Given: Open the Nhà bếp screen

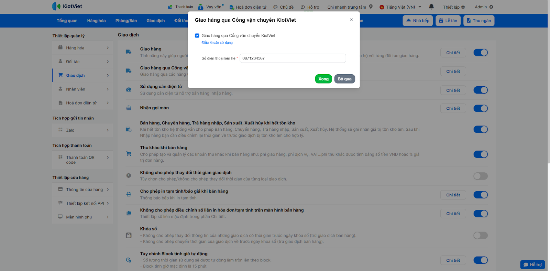Looking at the screenshot, I should 418,21.
